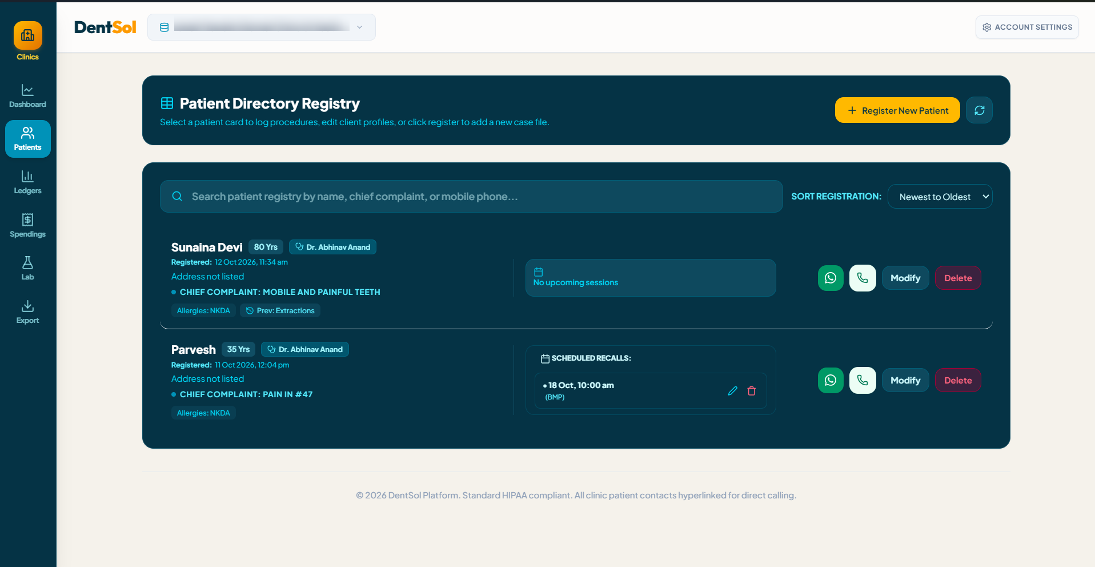The height and width of the screenshot is (567, 1095).
Task: Modify Sunaina Devi's profile
Action: [x=905, y=278]
